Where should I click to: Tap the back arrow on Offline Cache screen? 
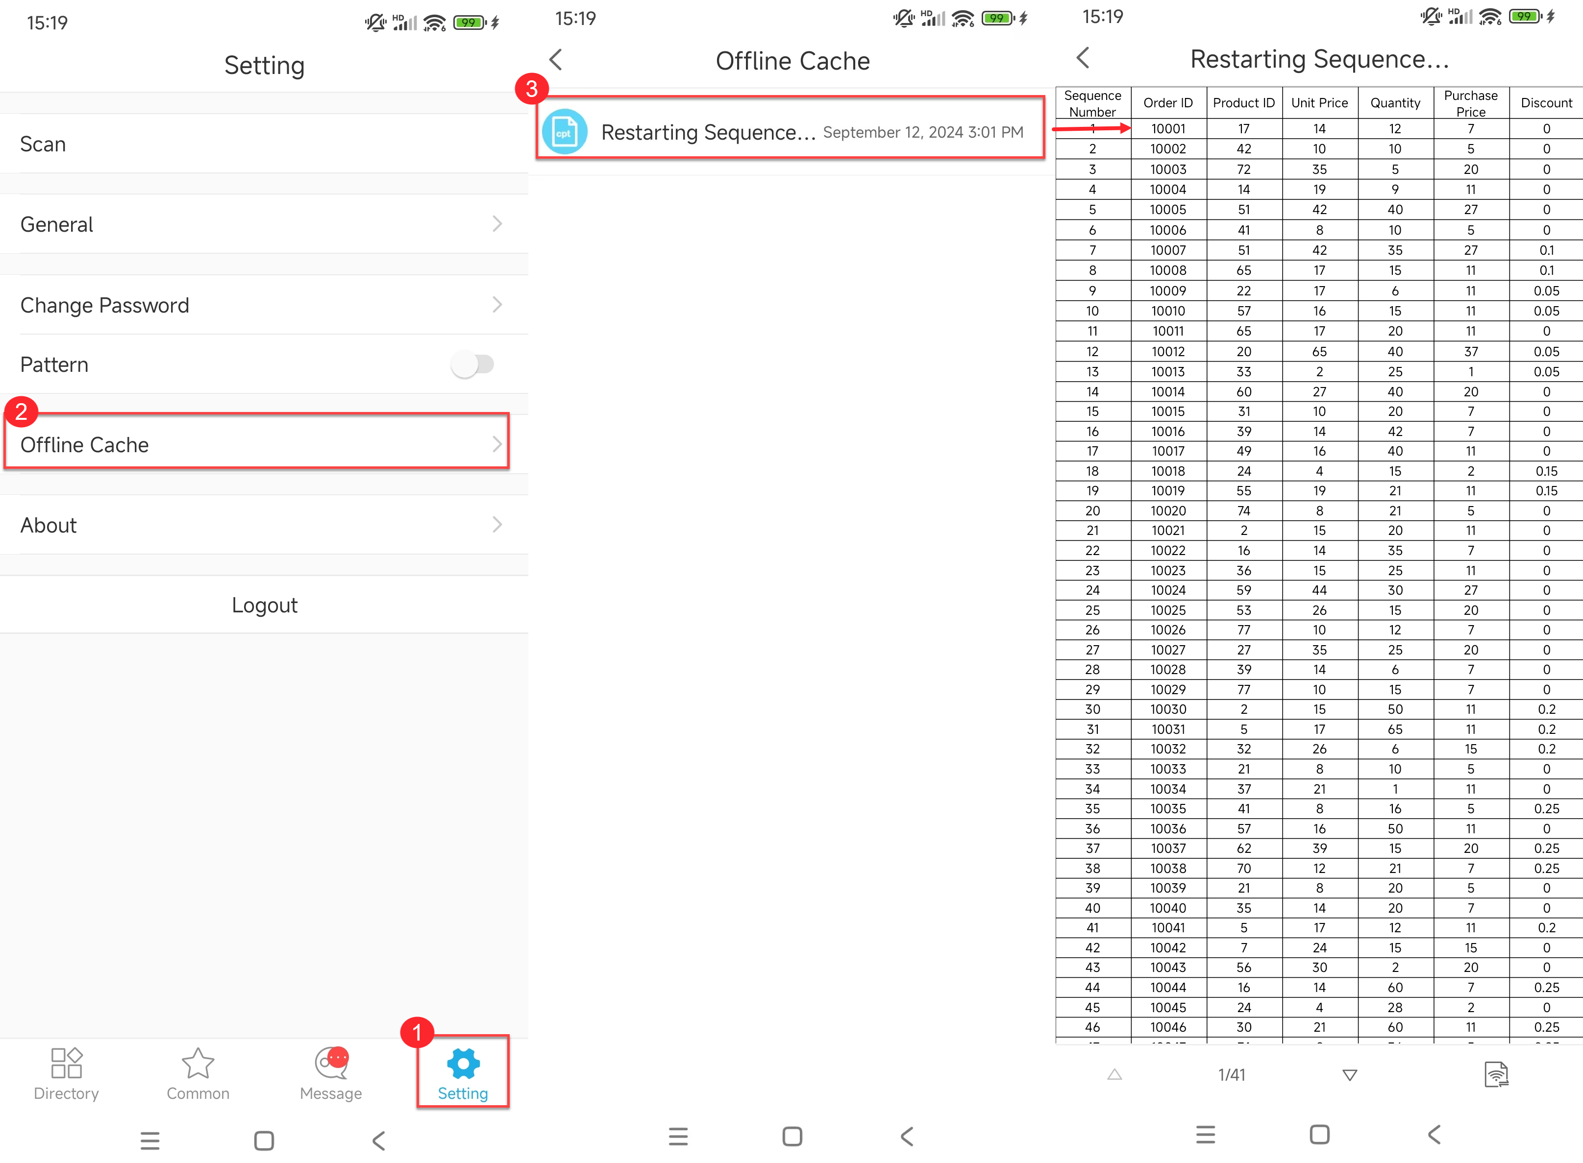[556, 61]
